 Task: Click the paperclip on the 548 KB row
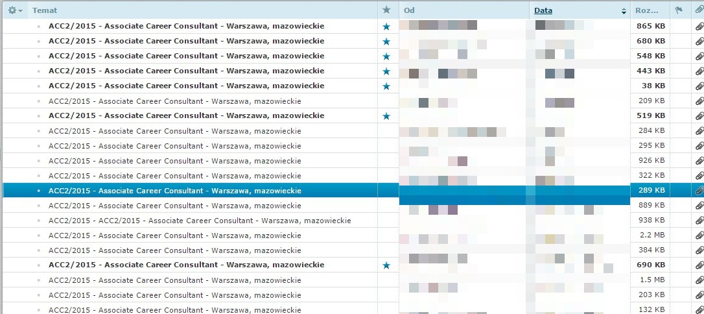699,56
